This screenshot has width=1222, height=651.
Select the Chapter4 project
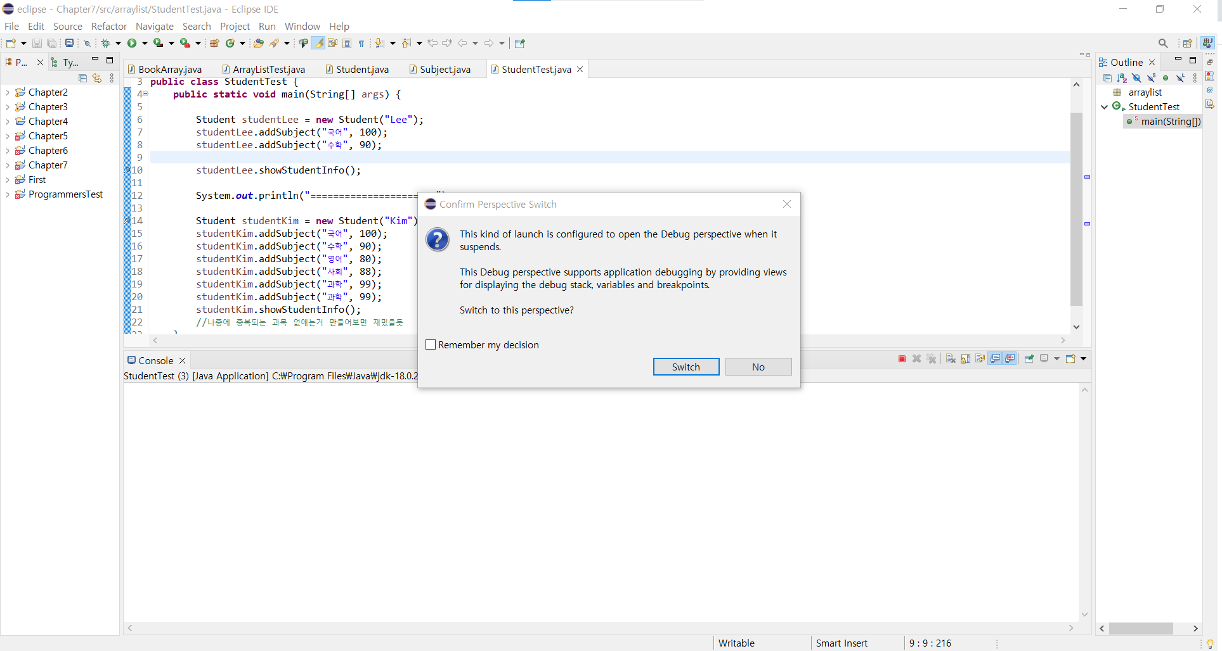pyautogui.click(x=48, y=122)
